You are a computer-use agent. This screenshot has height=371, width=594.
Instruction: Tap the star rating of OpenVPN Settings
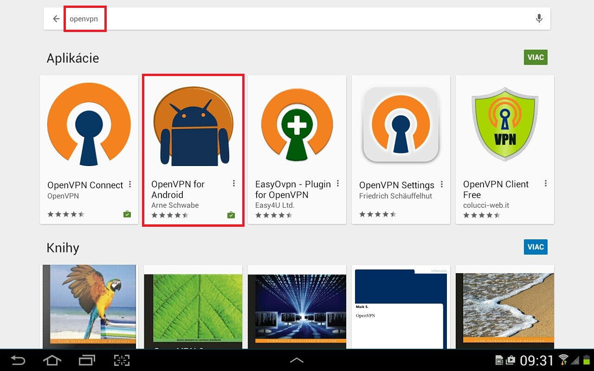click(378, 214)
